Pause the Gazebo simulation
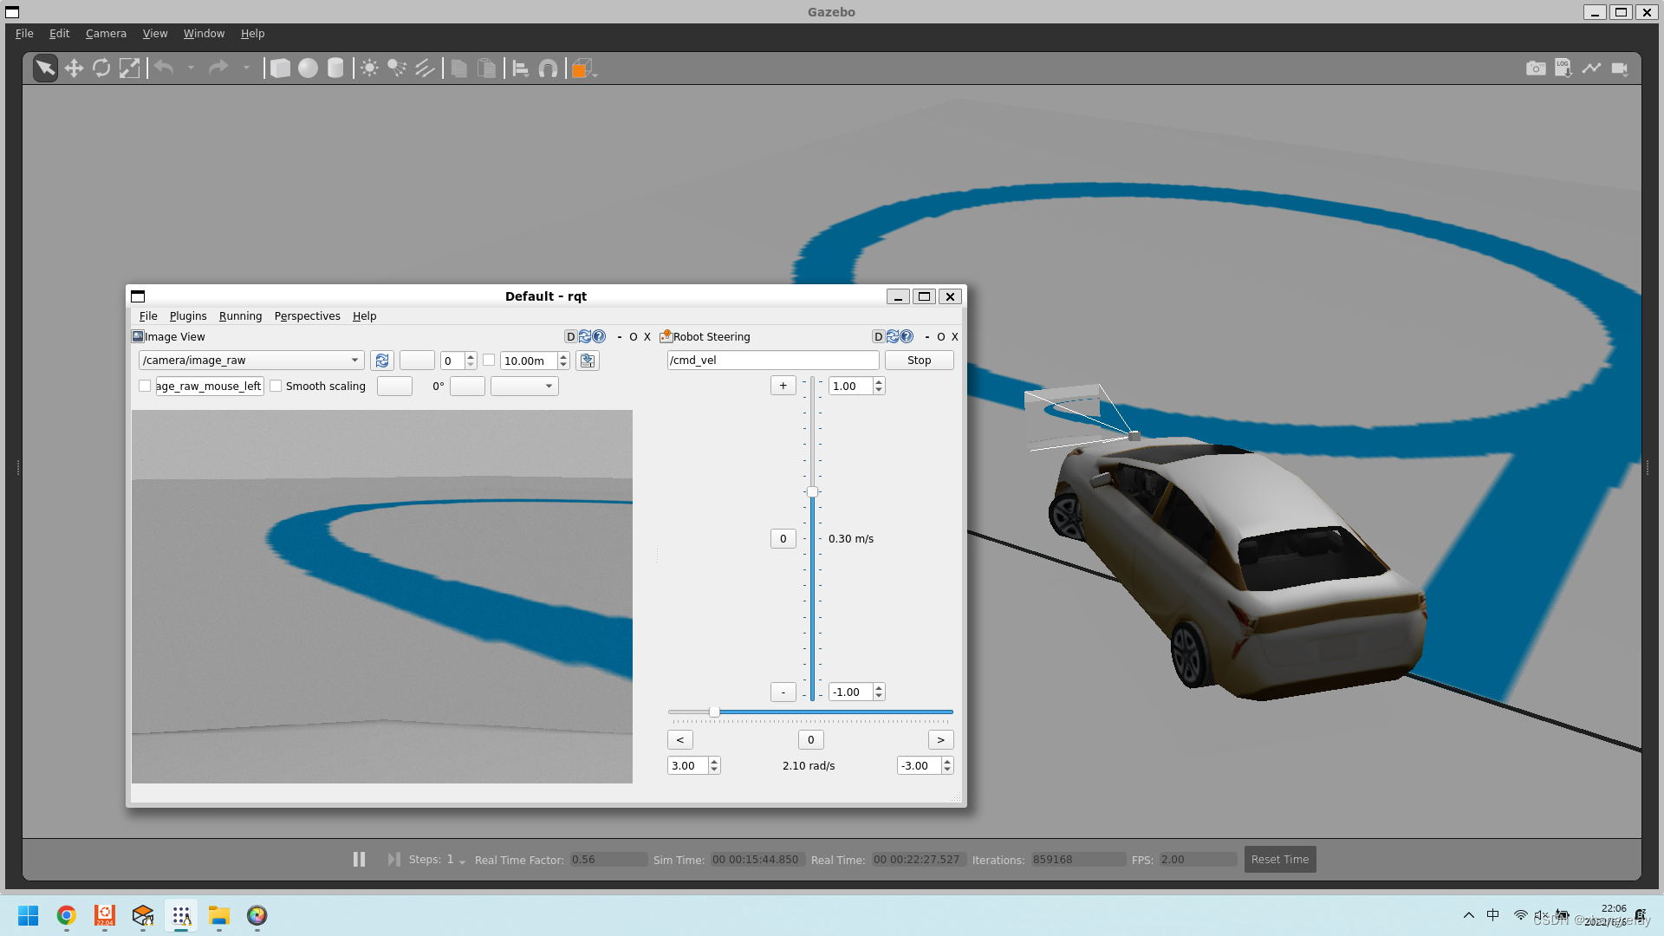Viewport: 1664px width, 936px height. click(x=359, y=859)
